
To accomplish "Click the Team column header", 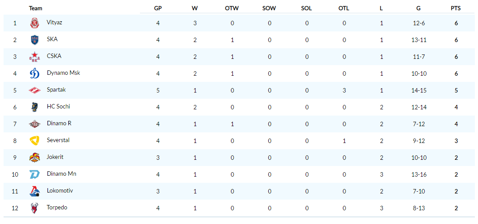I will click(x=36, y=8).
